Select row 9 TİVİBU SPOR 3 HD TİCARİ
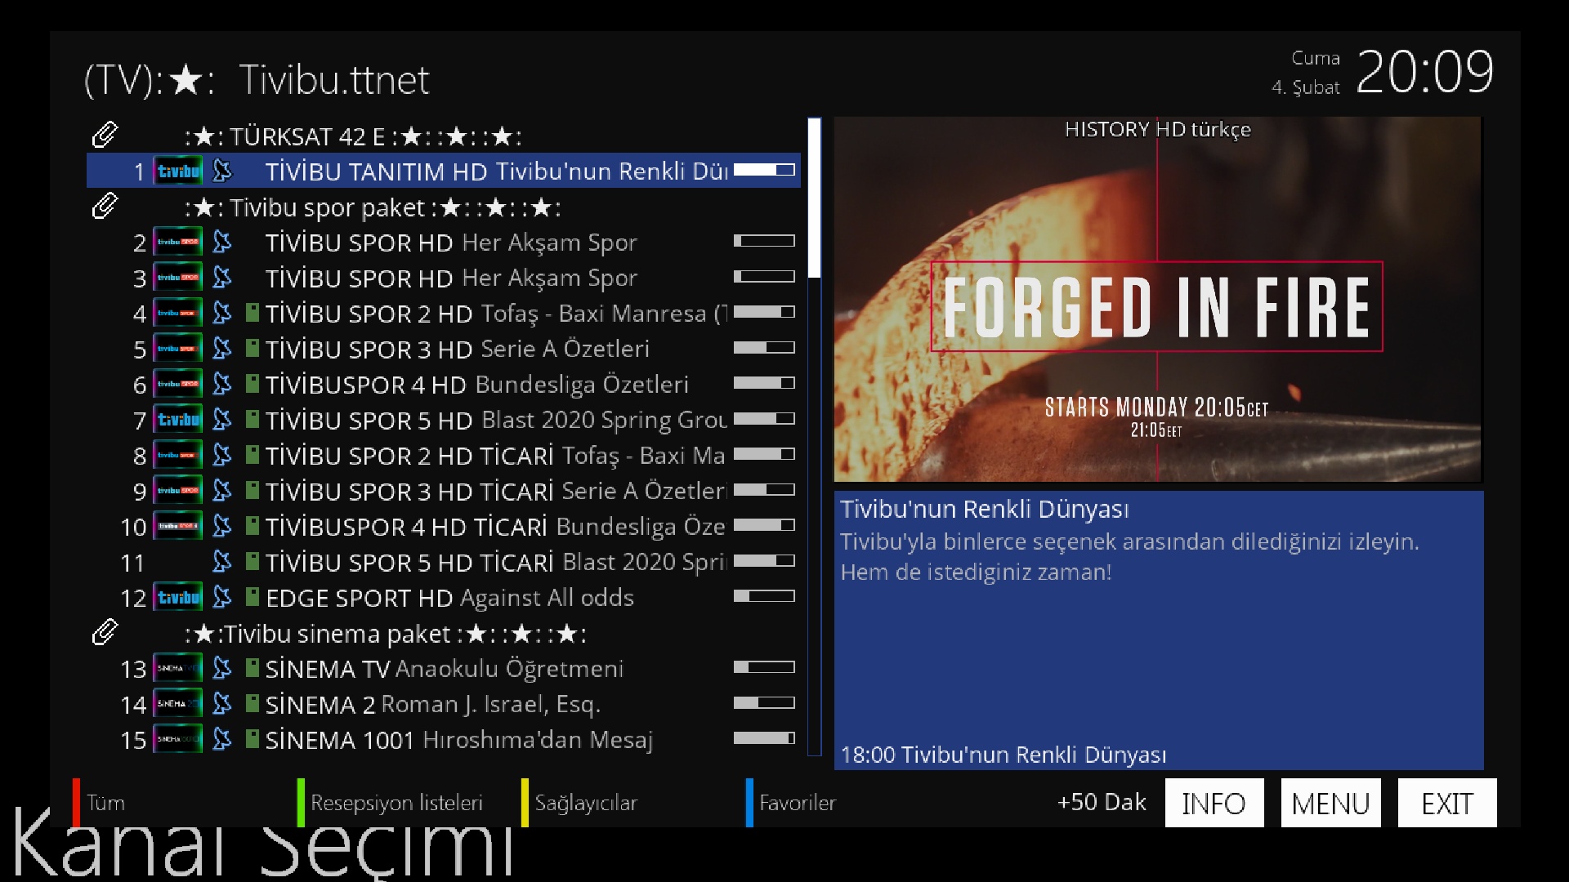The image size is (1569, 882). click(x=444, y=491)
